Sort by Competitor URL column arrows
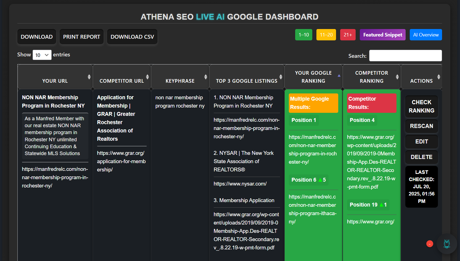The width and height of the screenshot is (460, 261). 147,77
